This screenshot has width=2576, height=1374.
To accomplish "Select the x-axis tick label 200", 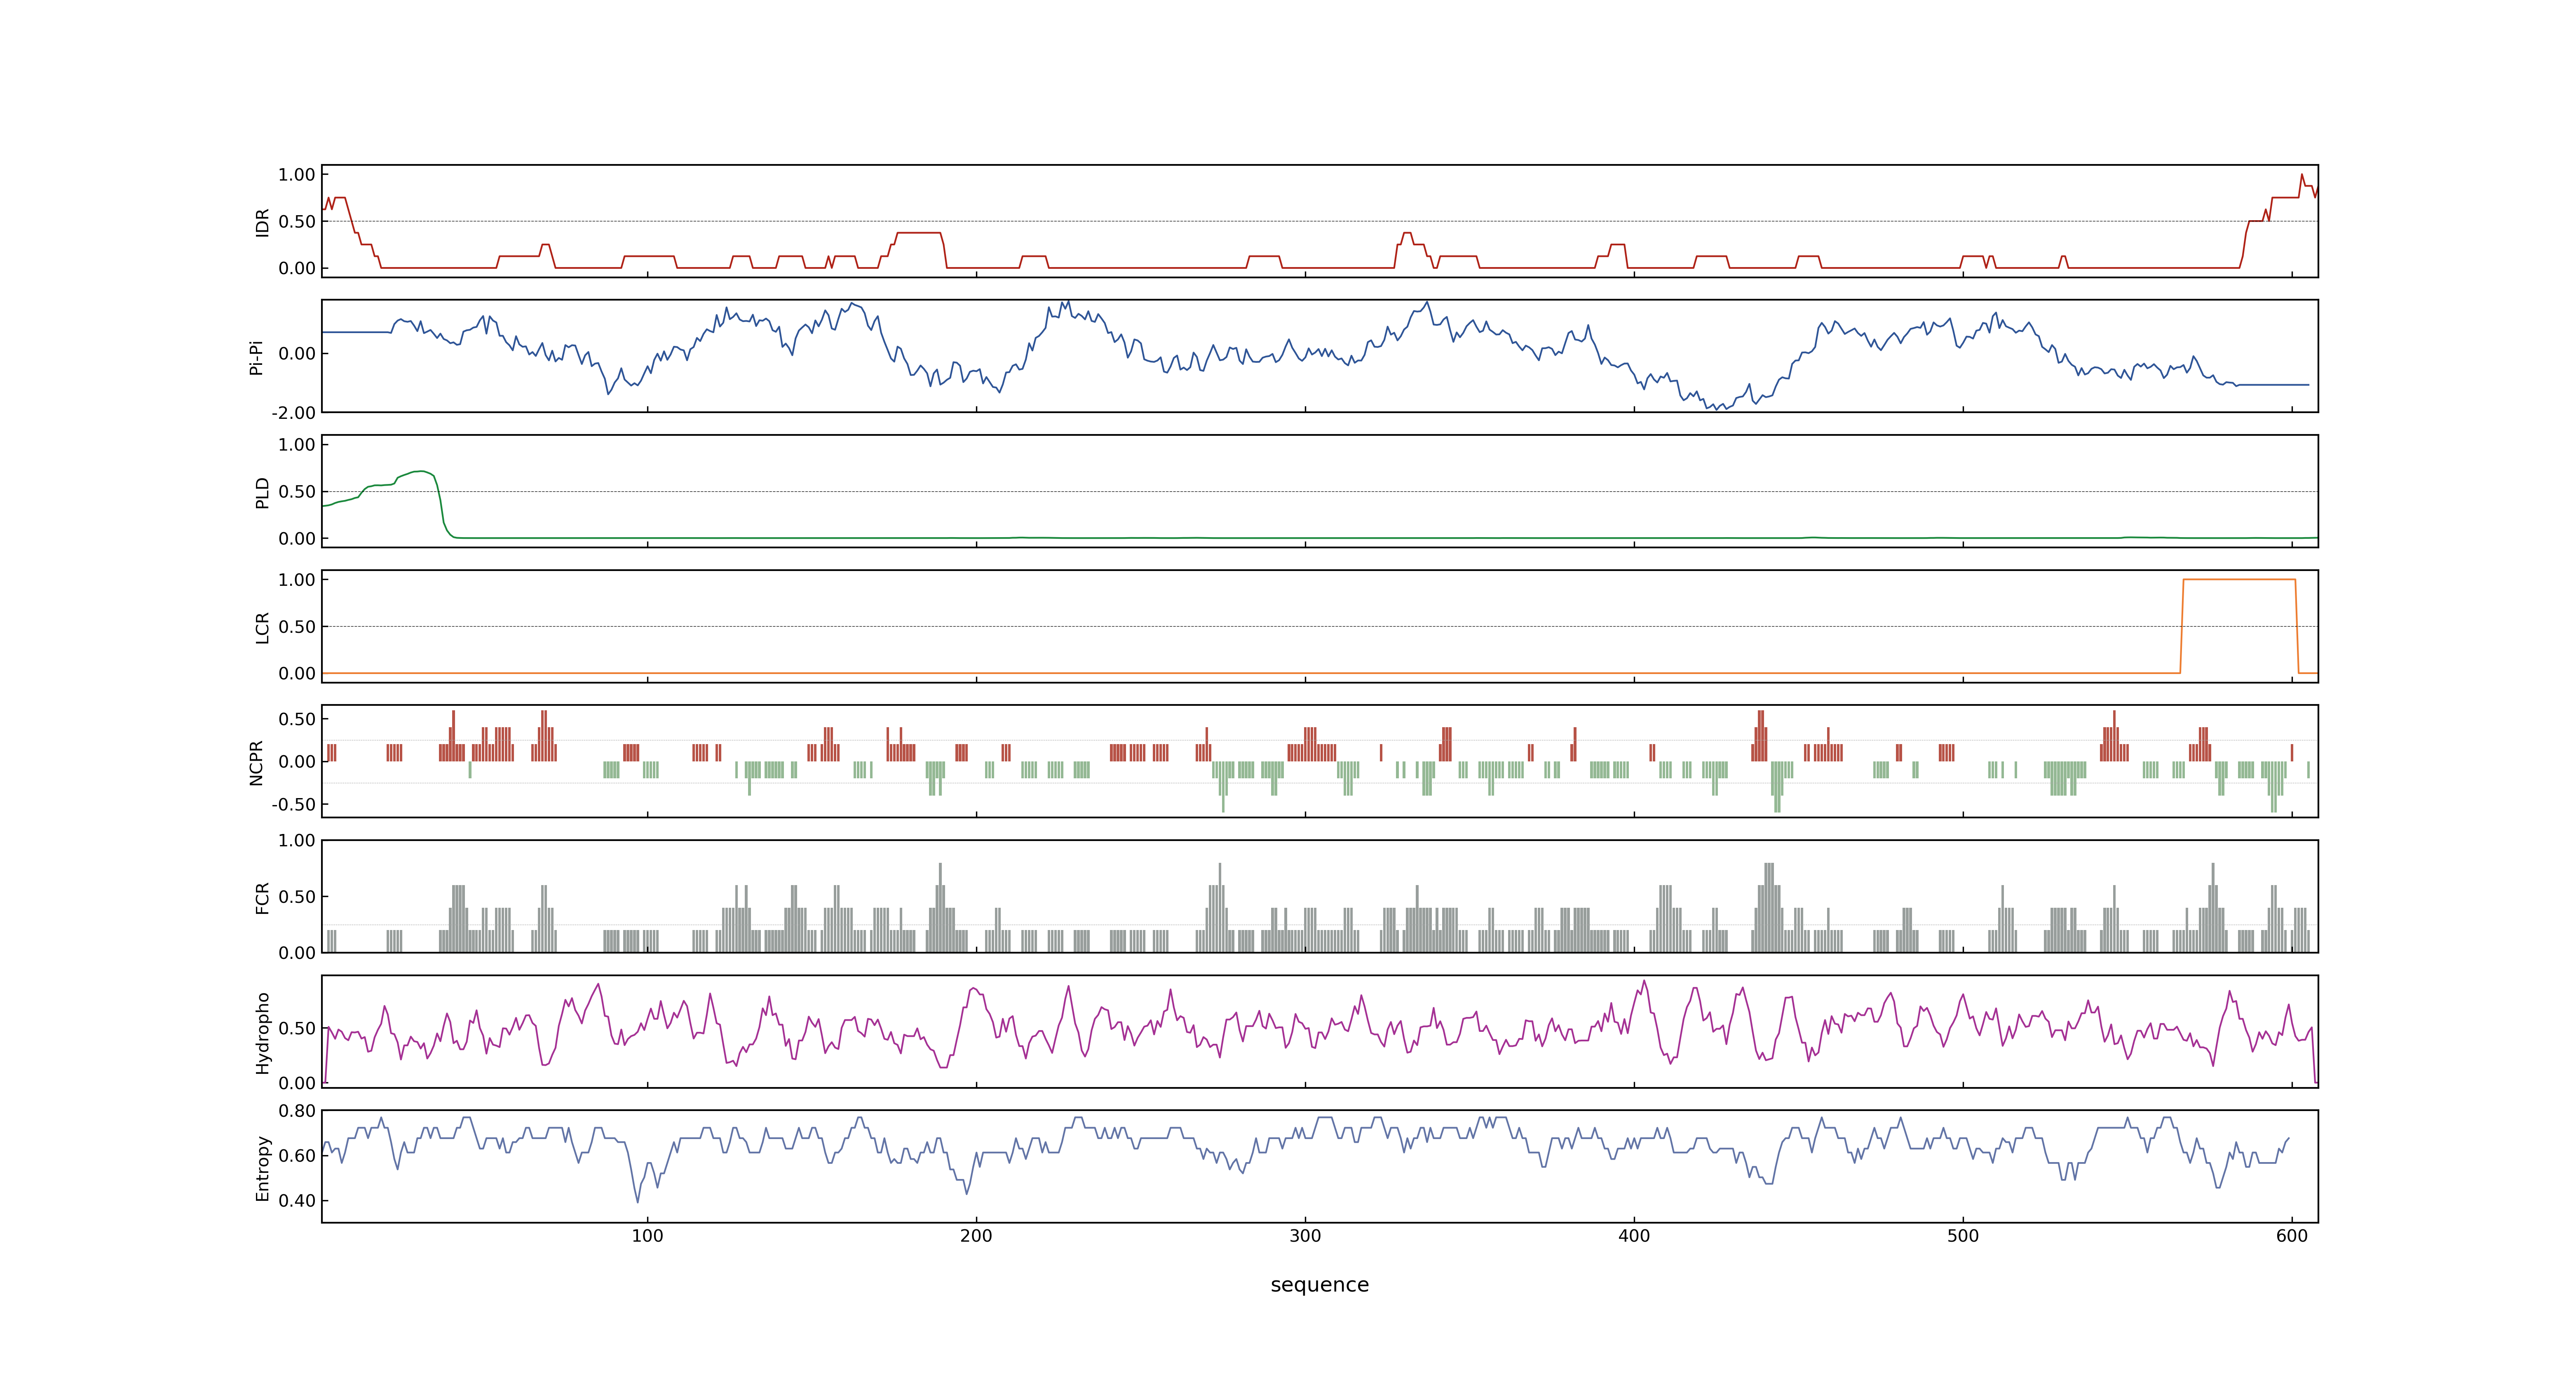I will [x=976, y=1236].
